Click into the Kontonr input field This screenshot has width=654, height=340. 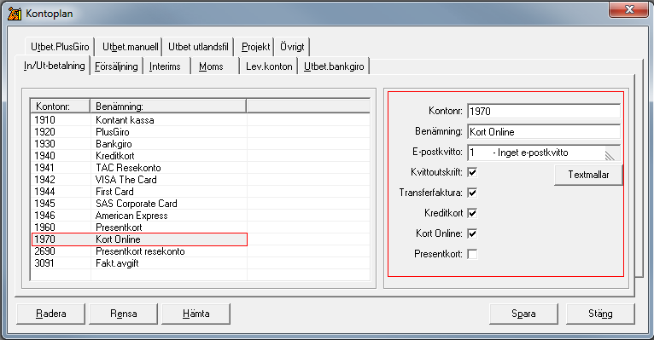click(544, 112)
